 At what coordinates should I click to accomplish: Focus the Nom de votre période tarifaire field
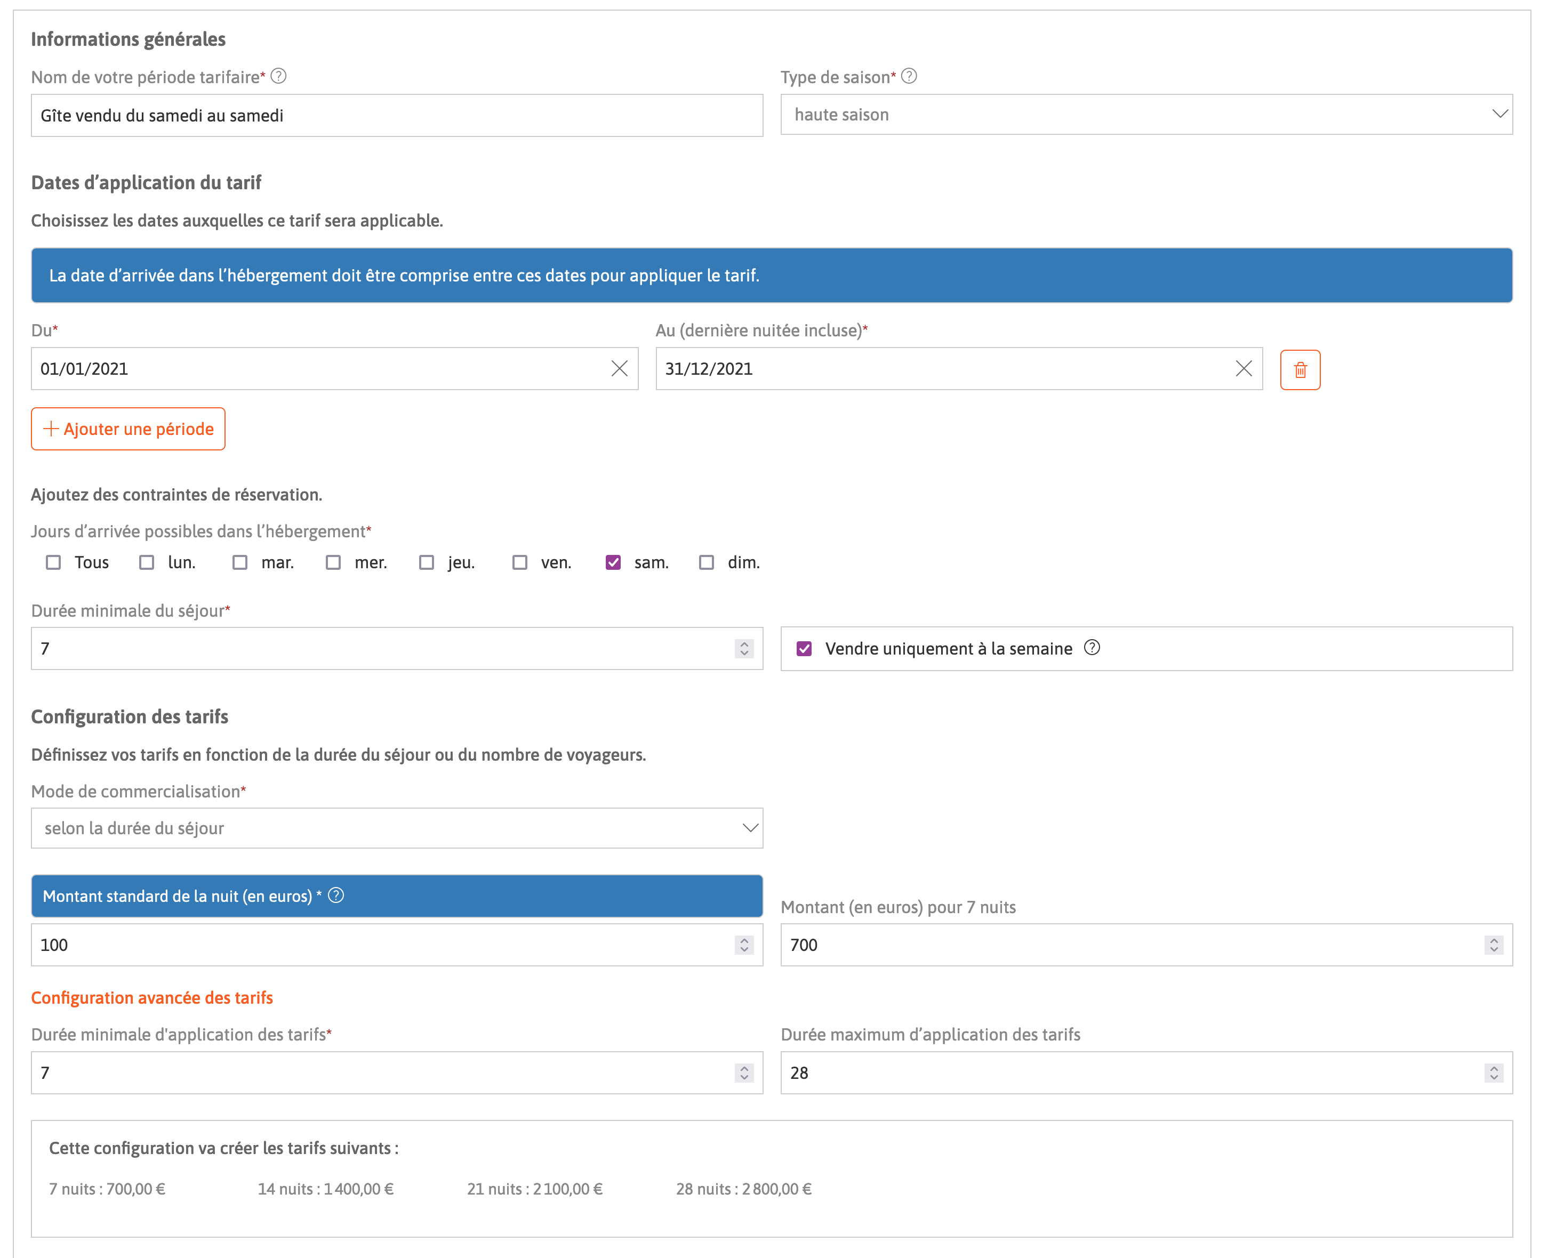tap(397, 115)
